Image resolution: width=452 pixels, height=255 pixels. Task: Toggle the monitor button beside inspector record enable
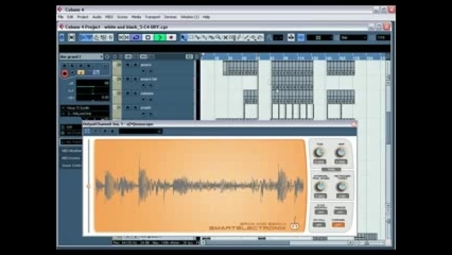[x=72, y=73]
